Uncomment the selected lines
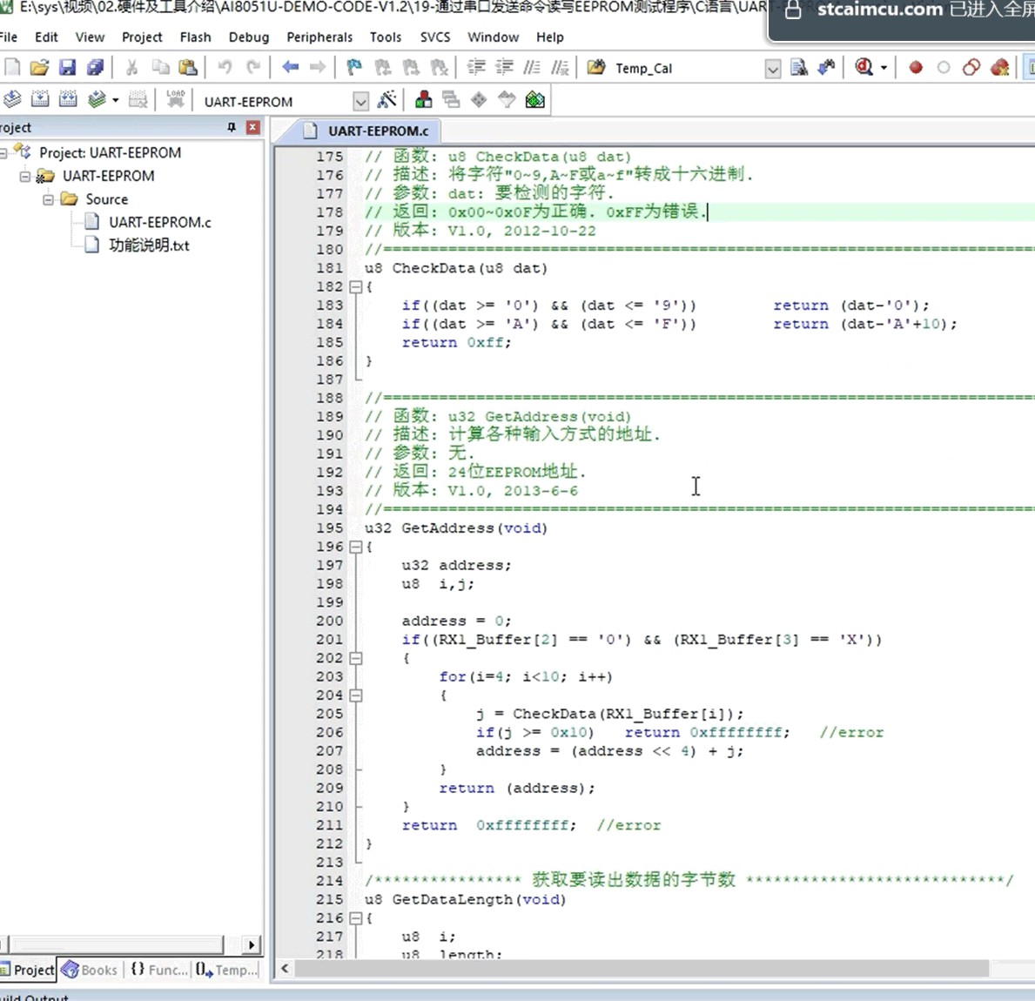 tap(560, 67)
